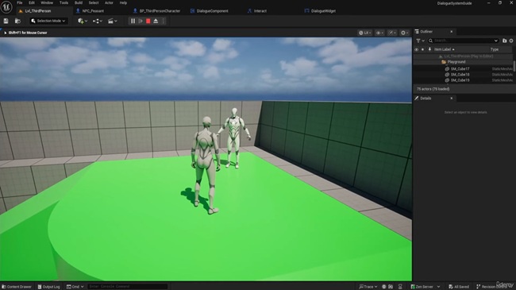Viewport: 516px width, 290px height.
Task: Click the console command input field
Action: 128,287
